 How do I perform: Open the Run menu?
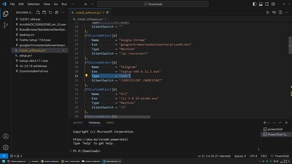64,4
